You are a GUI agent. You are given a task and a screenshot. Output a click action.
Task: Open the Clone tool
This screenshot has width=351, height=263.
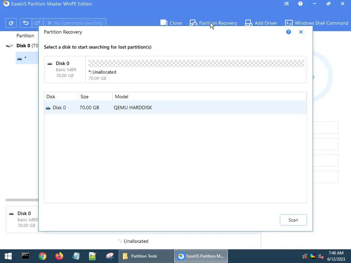pyautogui.click(x=171, y=23)
